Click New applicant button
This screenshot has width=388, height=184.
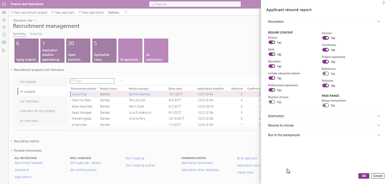point(63,12)
